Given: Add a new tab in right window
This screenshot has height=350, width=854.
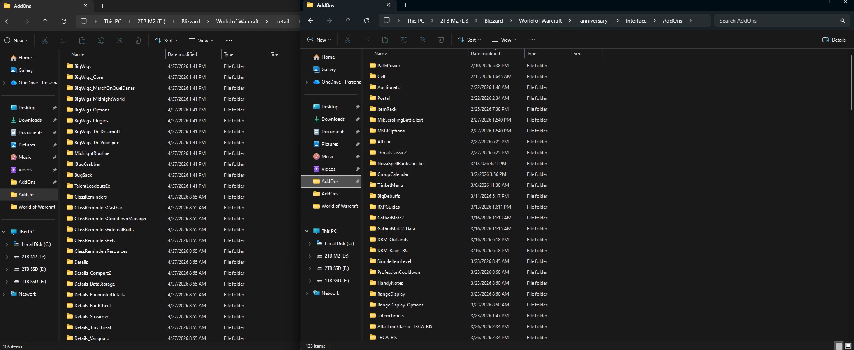Looking at the screenshot, I should [405, 5].
